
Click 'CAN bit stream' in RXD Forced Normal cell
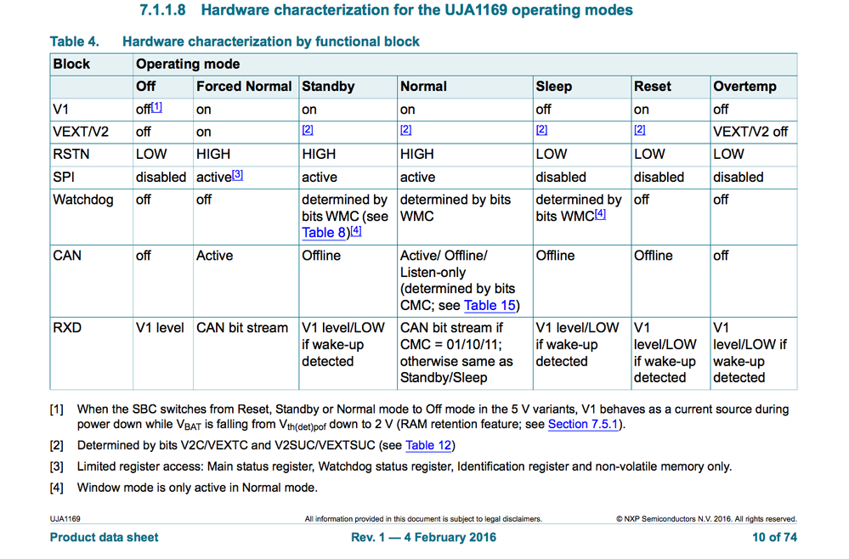242,328
